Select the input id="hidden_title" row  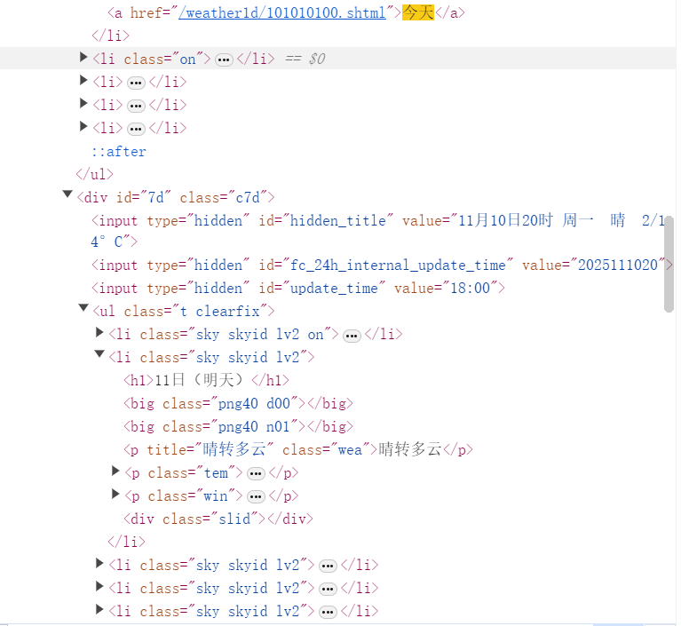click(x=378, y=231)
